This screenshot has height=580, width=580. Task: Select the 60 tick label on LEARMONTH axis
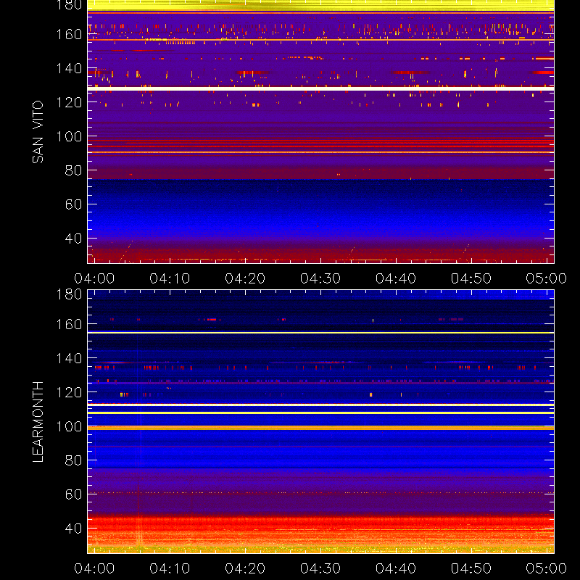tap(73, 494)
